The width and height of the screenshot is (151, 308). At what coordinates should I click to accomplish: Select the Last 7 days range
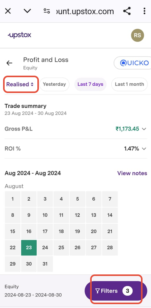(91, 84)
